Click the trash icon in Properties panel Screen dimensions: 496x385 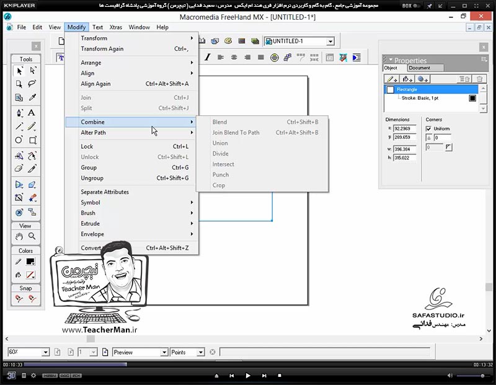point(479,79)
